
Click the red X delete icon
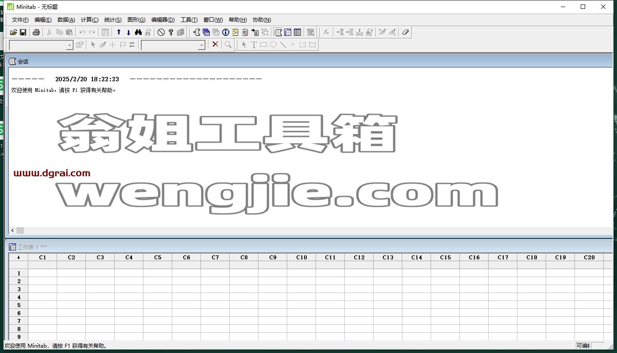(215, 45)
